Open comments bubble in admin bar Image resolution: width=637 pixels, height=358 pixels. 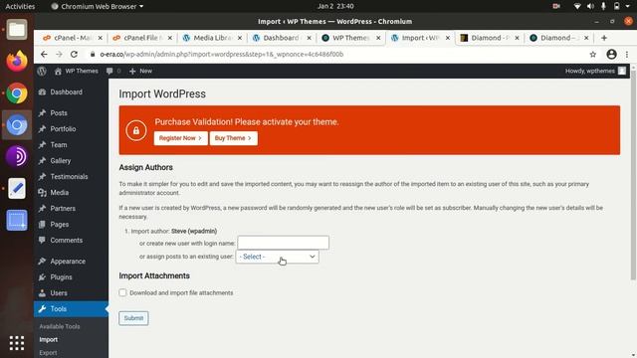113,71
